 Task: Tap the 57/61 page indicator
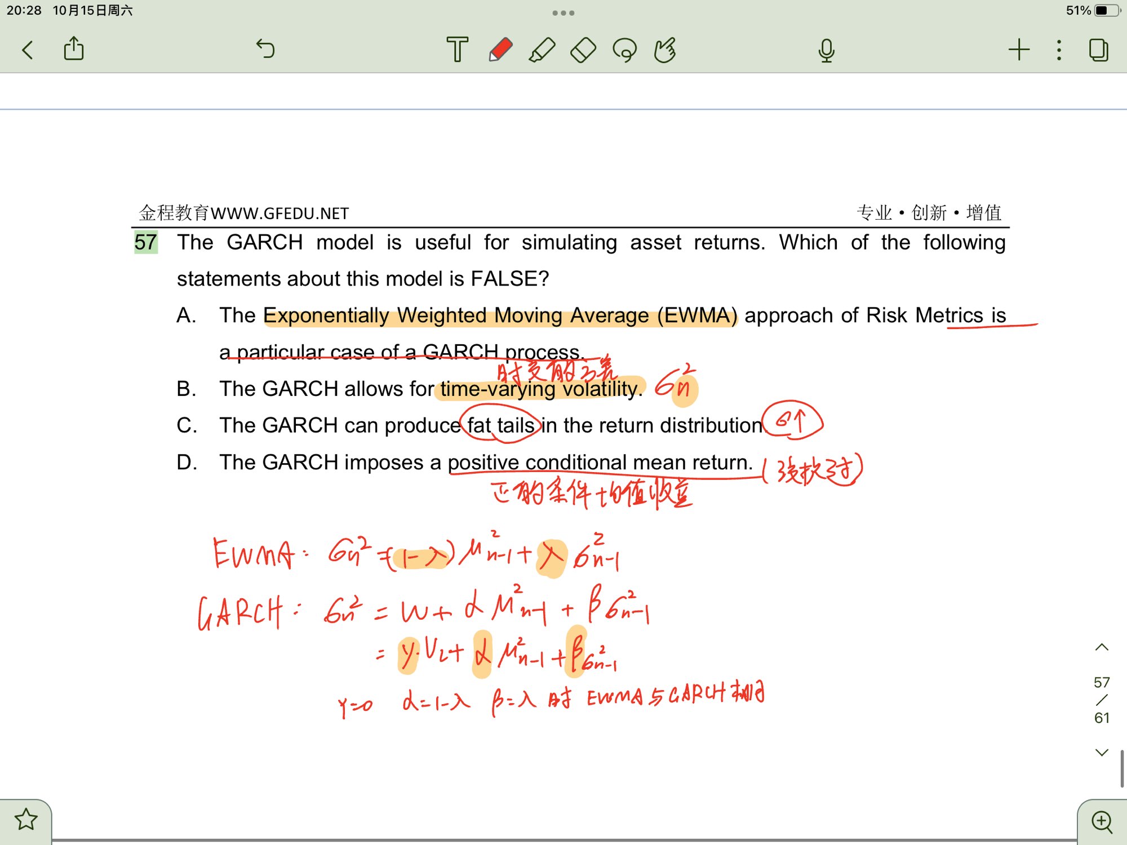click(x=1102, y=700)
